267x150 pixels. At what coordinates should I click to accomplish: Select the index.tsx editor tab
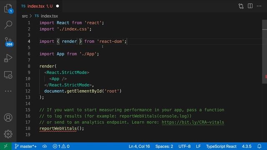40,6
